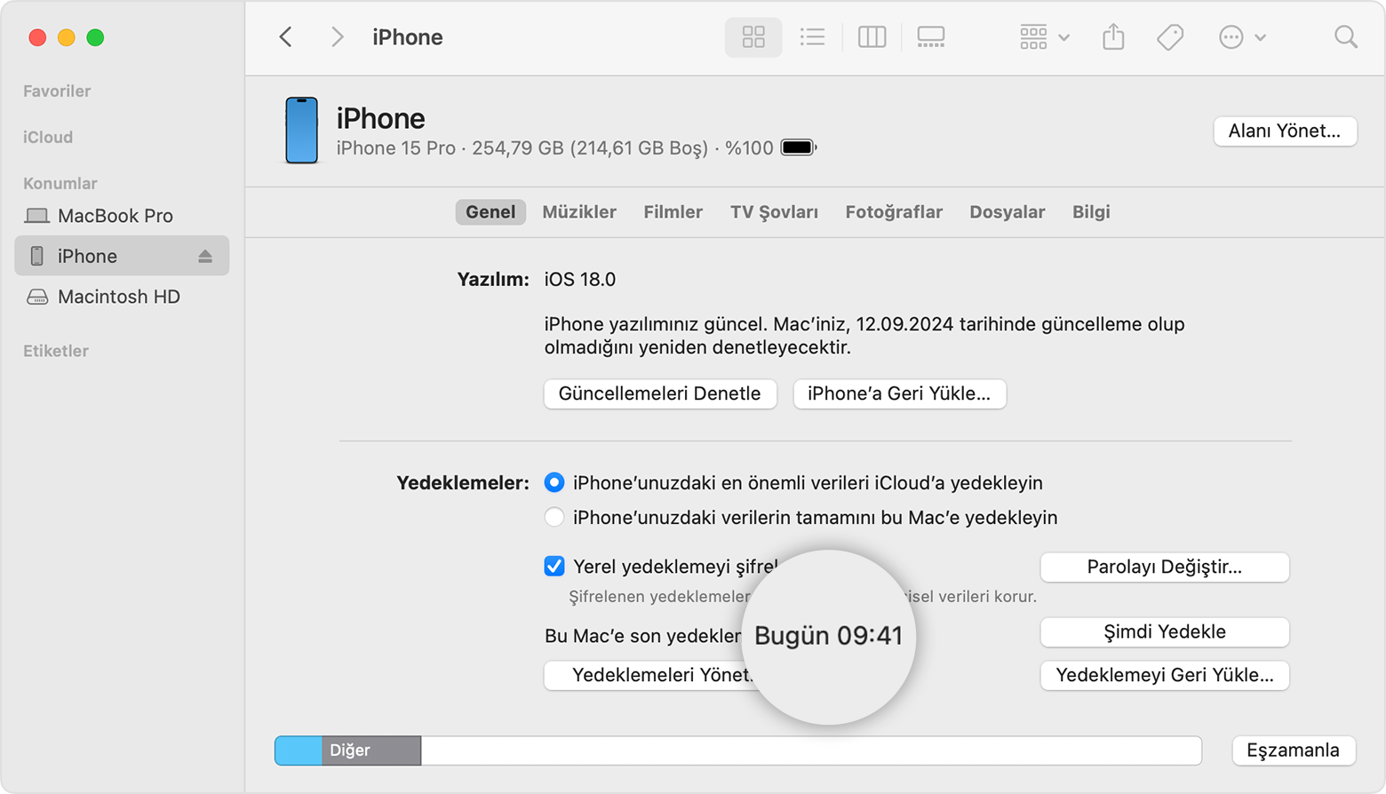Open the Filmler tab

pyautogui.click(x=673, y=212)
